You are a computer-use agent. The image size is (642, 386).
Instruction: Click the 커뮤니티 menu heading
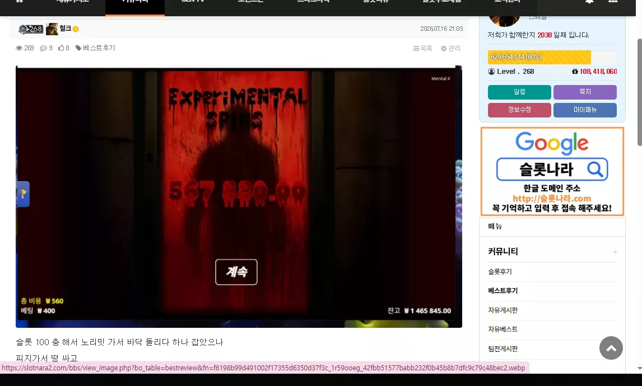point(503,252)
